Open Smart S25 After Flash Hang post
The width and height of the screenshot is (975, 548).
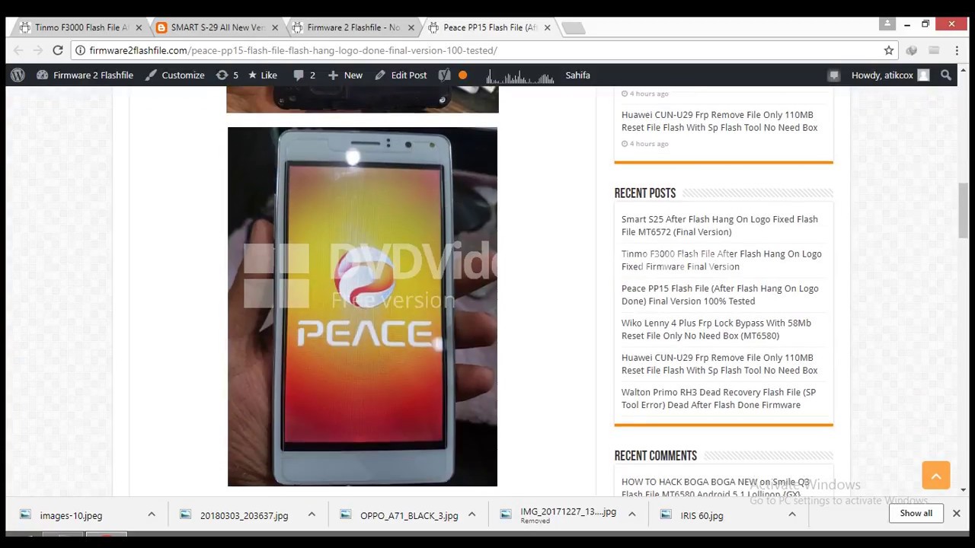click(719, 225)
